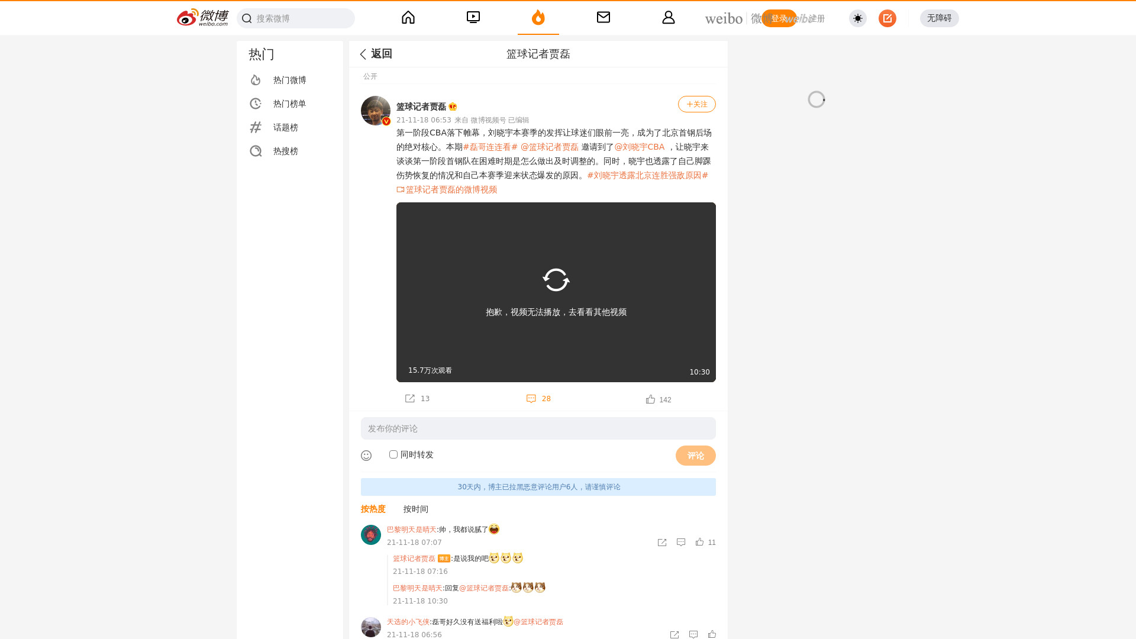The width and height of the screenshot is (1136, 639).
Task: Open the profile person icon
Action: click(669, 17)
